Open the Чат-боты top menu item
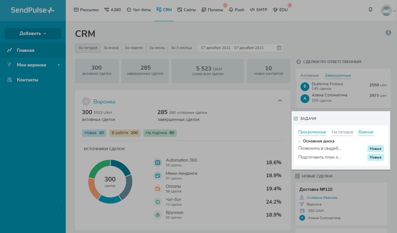397x233 pixels. (x=139, y=10)
